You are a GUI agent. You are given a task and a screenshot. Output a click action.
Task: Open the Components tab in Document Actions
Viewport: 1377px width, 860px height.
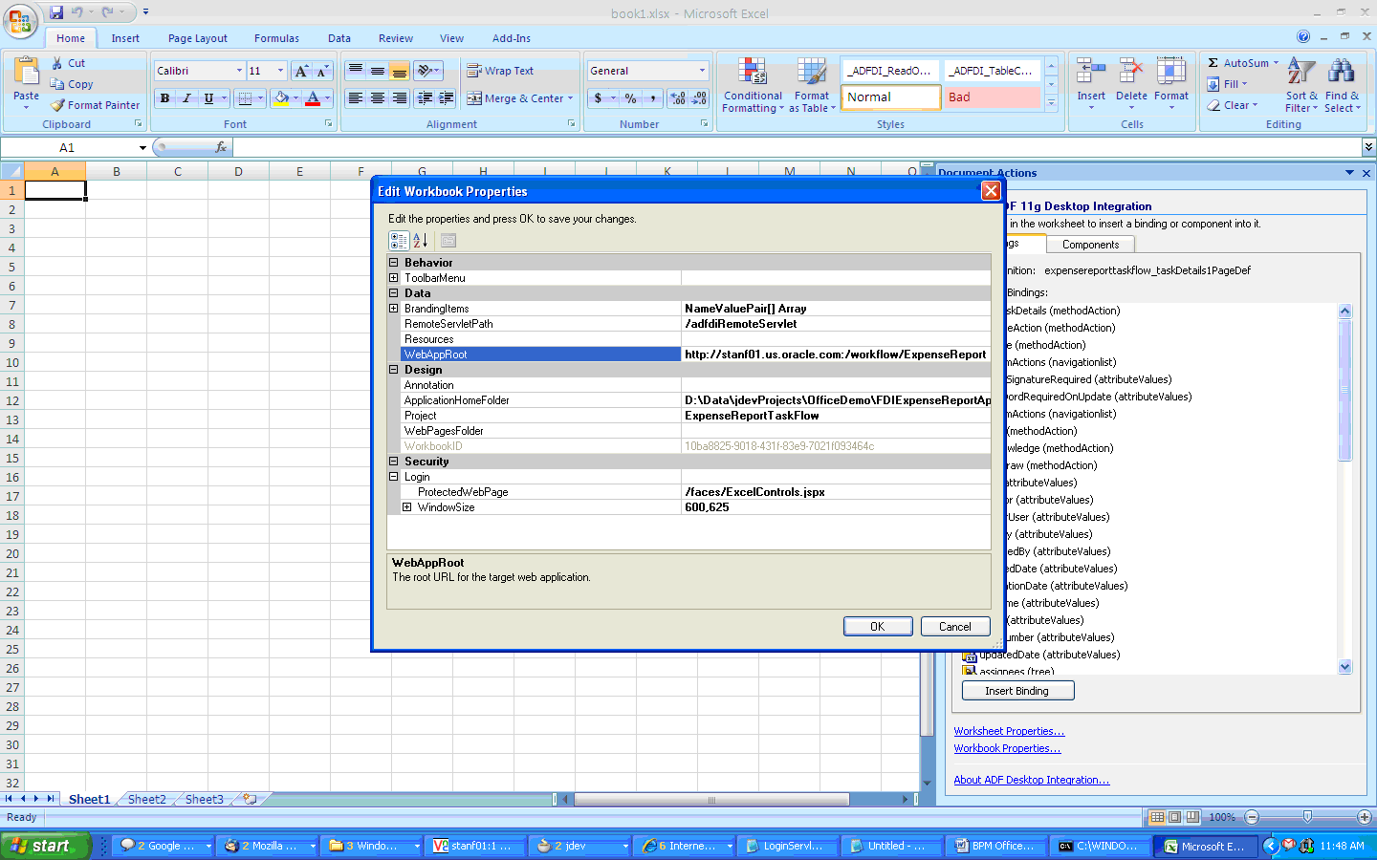(1090, 245)
